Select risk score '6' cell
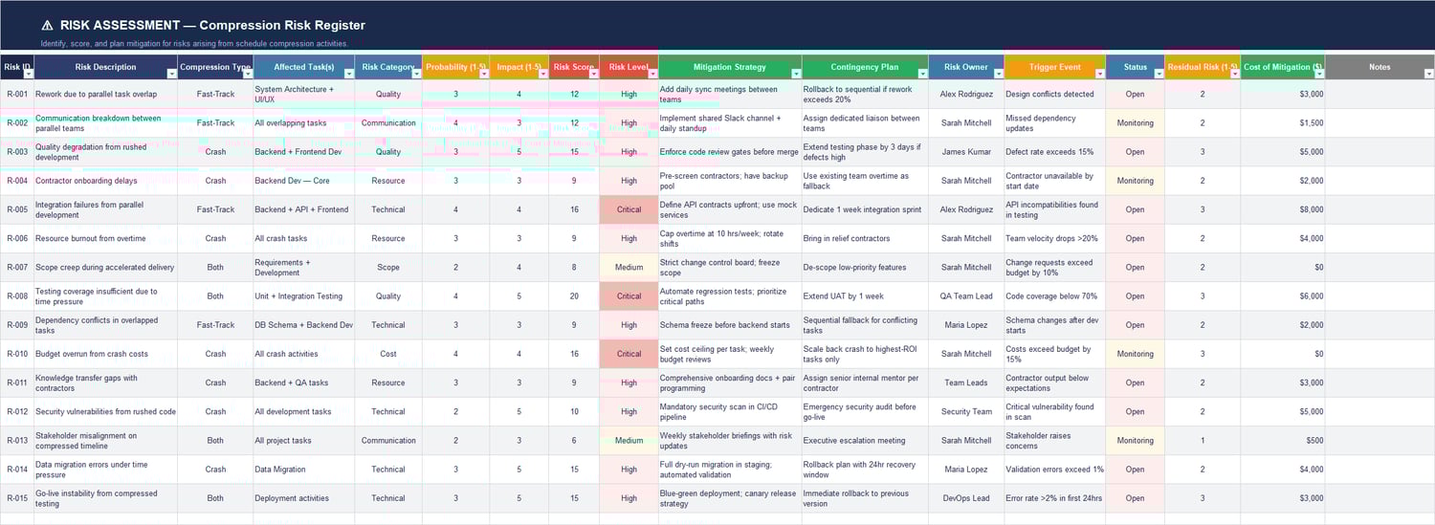This screenshot has width=1435, height=525. coord(574,441)
